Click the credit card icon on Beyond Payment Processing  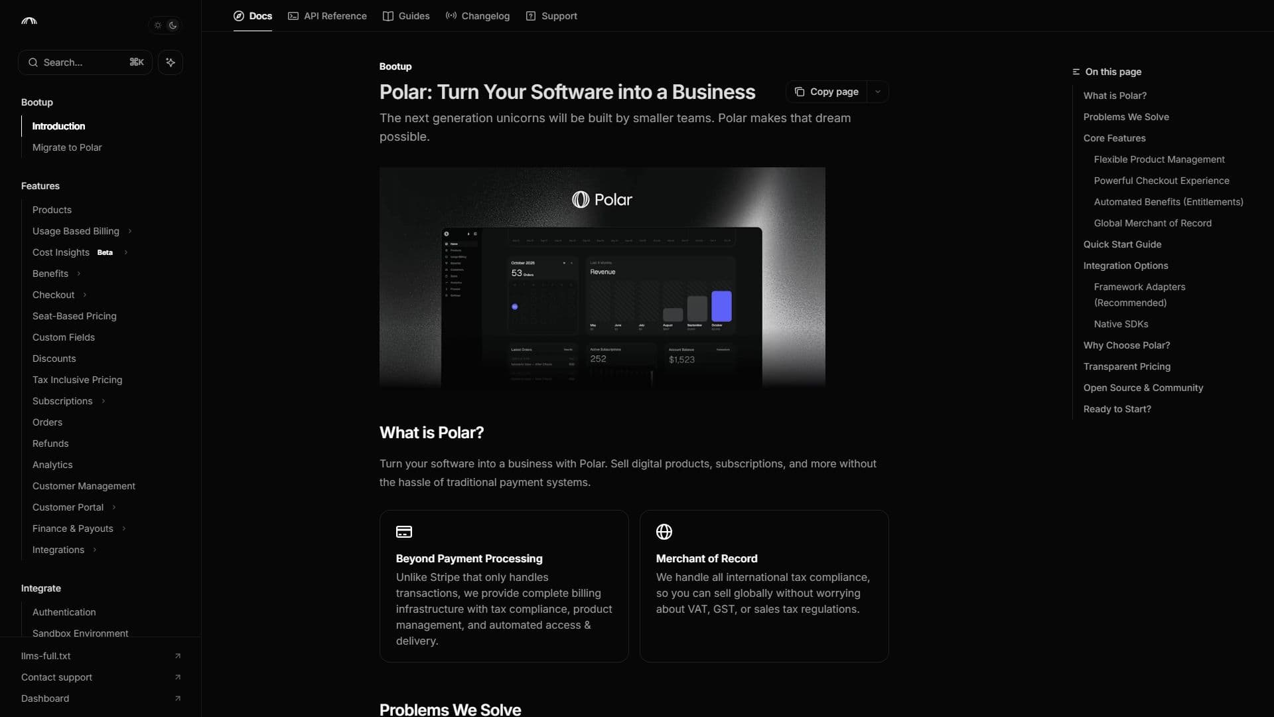point(403,532)
